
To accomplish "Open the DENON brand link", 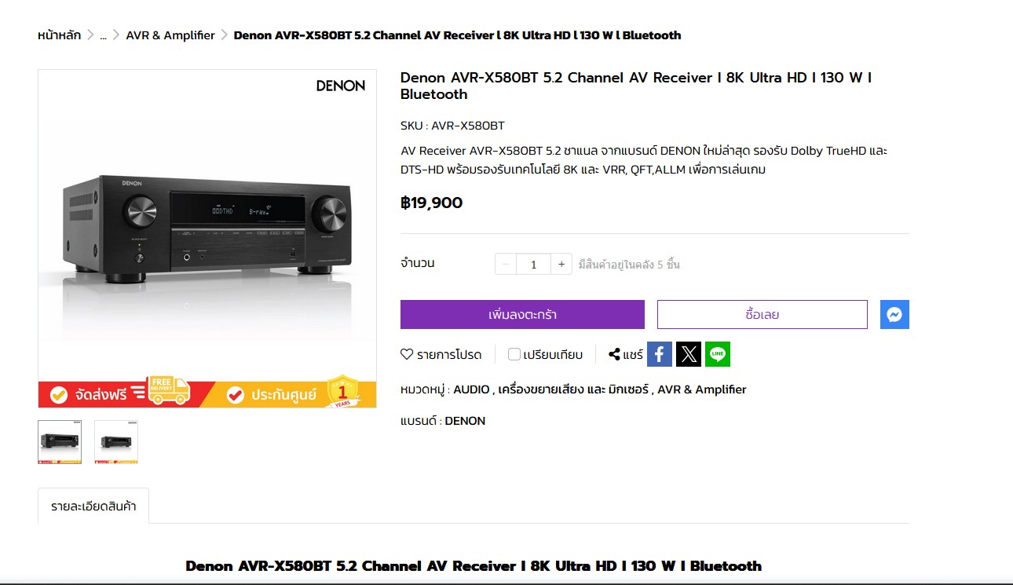I will pos(465,421).
